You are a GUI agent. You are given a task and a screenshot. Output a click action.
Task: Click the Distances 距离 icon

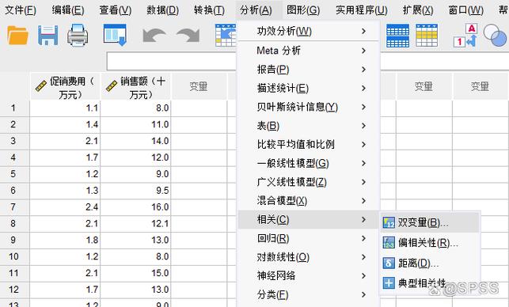click(x=389, y=263)
